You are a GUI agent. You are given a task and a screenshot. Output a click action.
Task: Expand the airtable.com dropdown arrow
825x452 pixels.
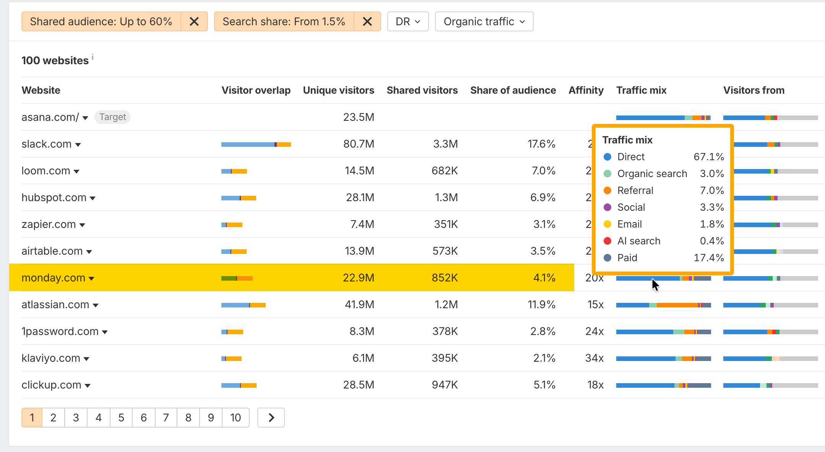89,252
